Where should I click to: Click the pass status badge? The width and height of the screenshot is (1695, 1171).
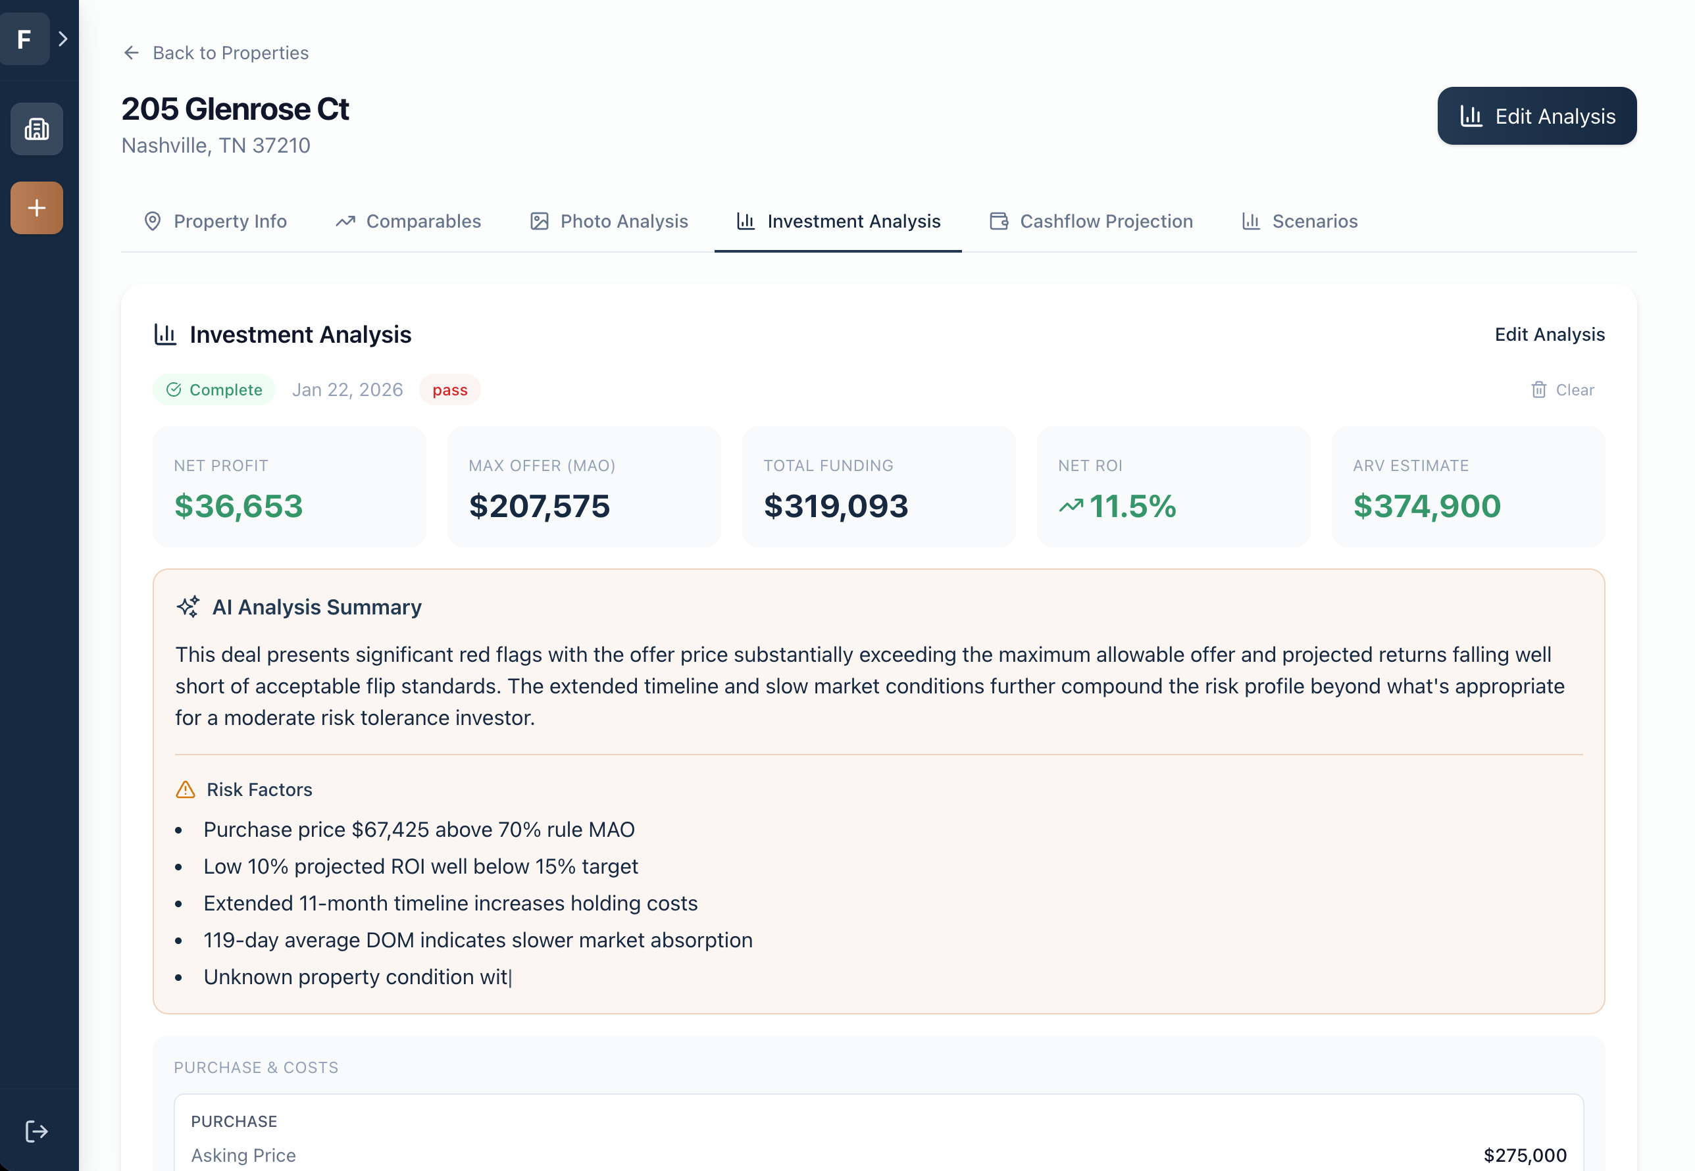point(449,389)
